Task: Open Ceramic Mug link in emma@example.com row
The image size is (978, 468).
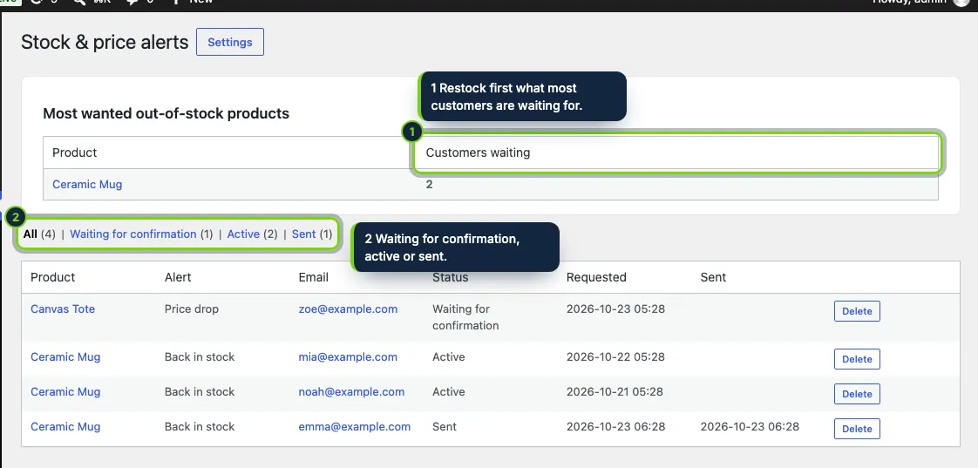Action: [65, 427]
